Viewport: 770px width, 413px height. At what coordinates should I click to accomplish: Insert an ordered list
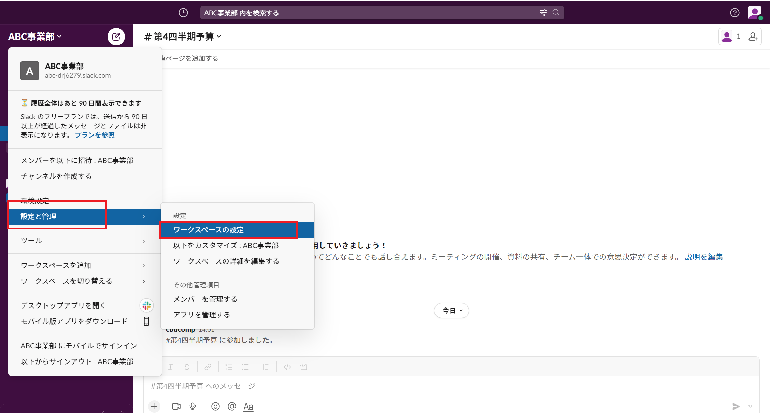point(228,367)
